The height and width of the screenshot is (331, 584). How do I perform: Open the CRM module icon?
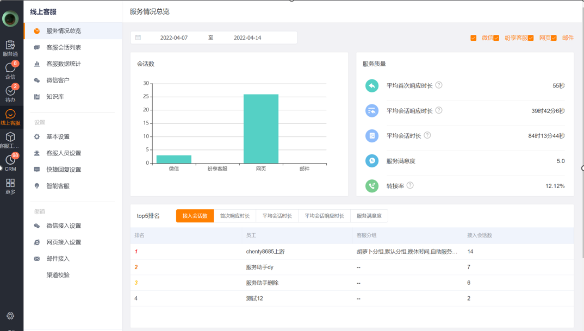[x=10, y=162]
